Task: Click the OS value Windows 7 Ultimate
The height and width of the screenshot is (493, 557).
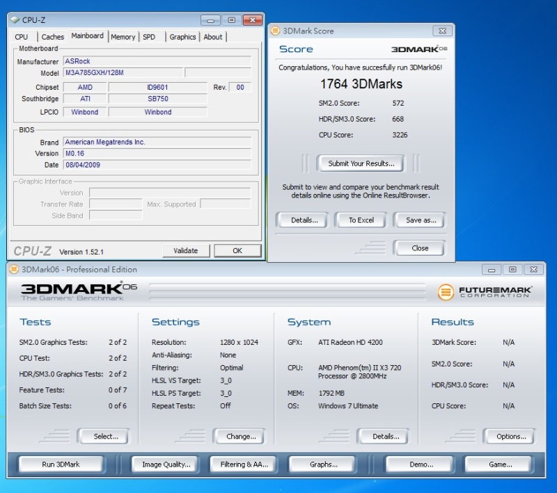Action: 348,406
